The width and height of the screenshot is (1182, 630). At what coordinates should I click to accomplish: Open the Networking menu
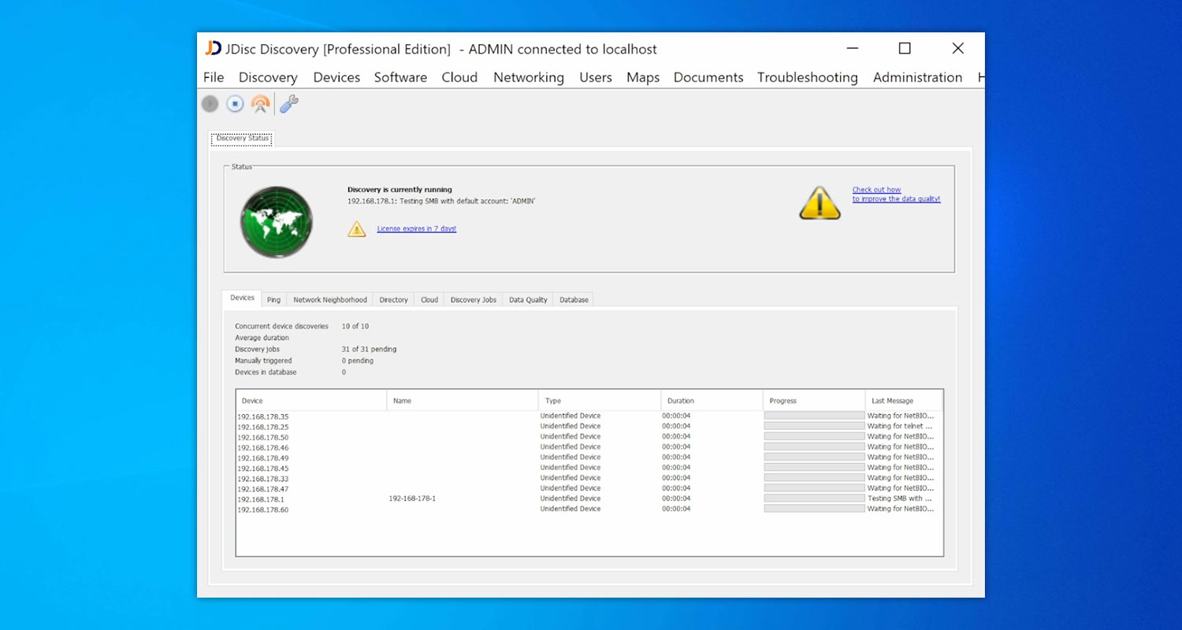pyautogui.click(x=528, y=77)
